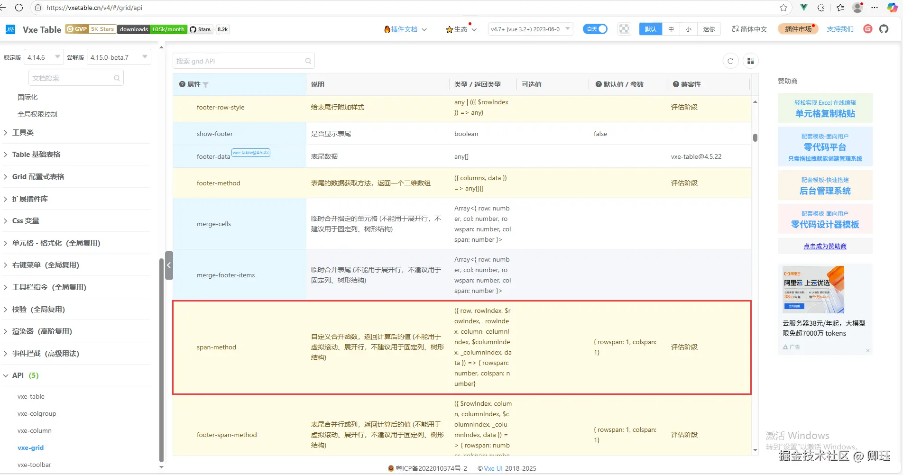Open the 生态 dropdown menu
The image size is (903, 475).
point(461,29)
